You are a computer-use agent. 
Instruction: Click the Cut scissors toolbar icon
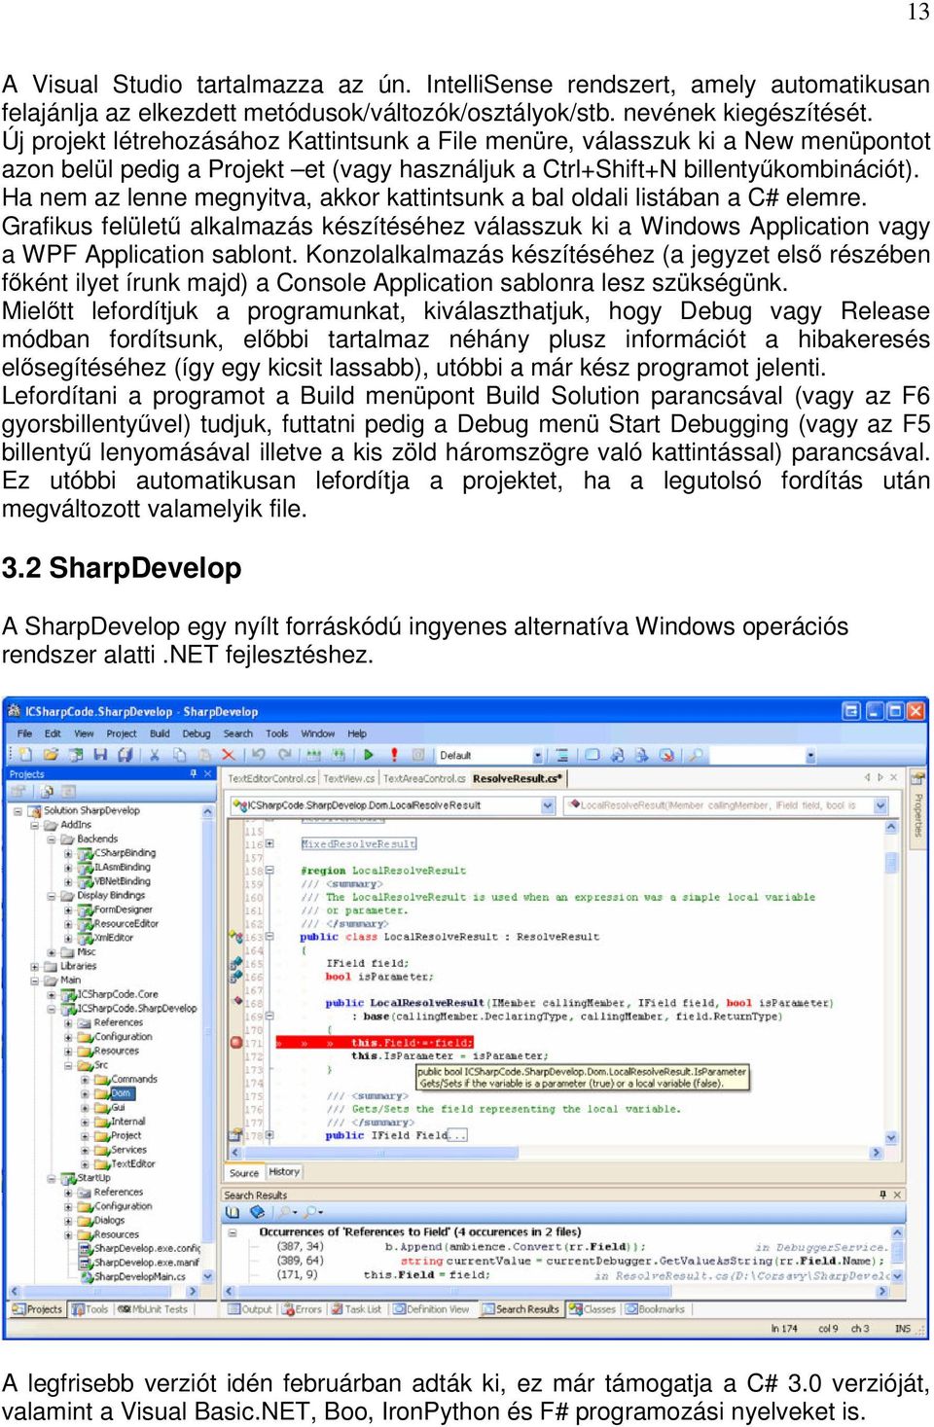click(x=154, y=755)
